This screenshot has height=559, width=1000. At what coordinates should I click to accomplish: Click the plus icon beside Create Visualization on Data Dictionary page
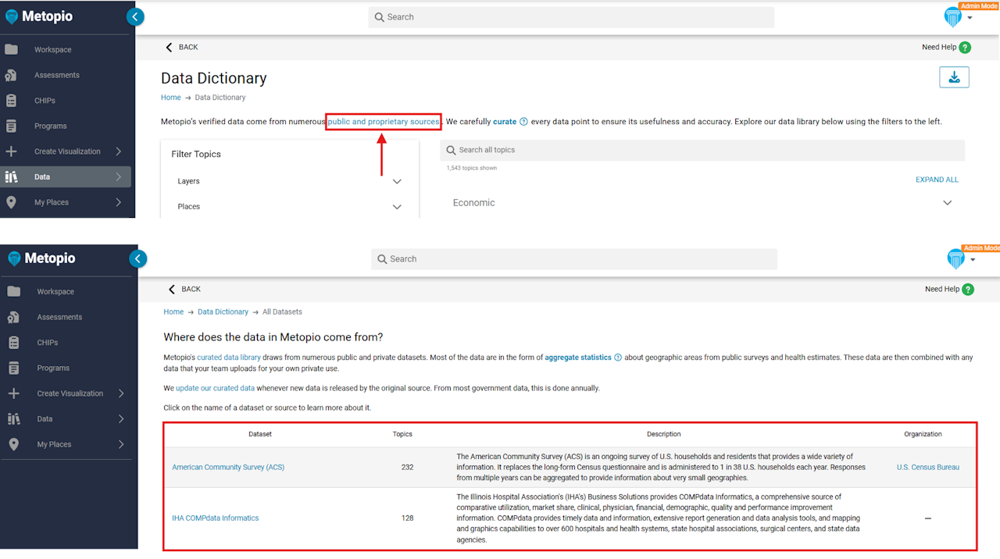pyautogui.click(x=11, y=151)
